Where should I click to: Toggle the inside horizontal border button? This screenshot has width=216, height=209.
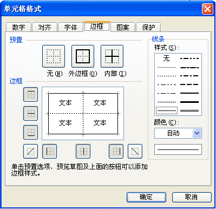click(31, 114)
